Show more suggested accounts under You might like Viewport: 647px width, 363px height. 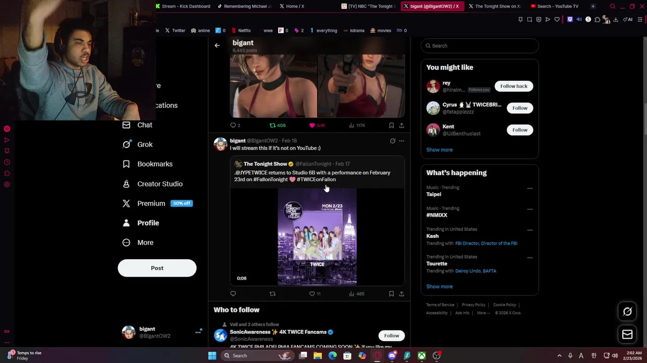(439, 150)
